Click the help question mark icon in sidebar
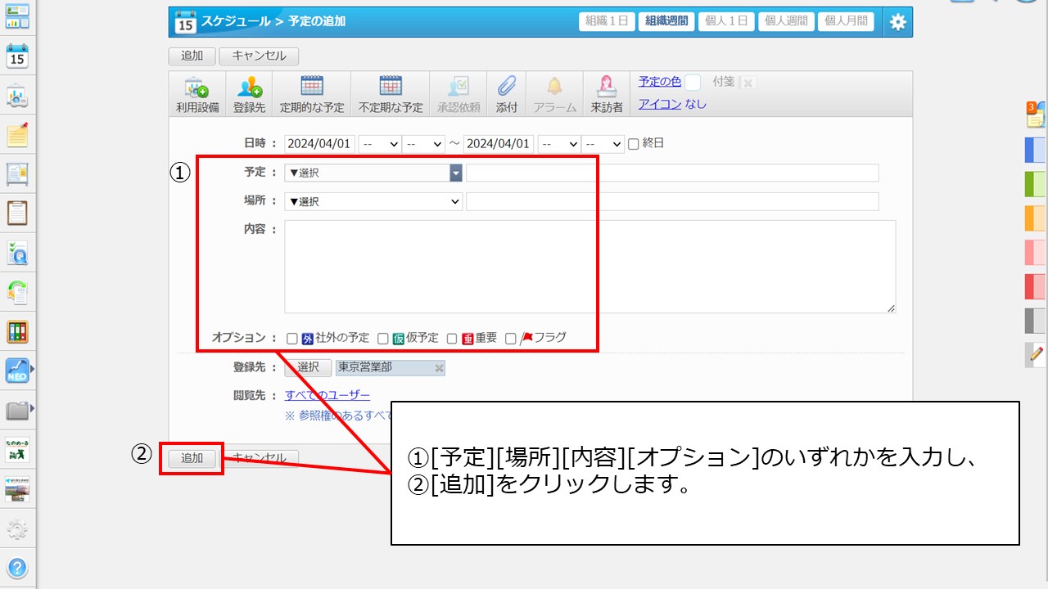This screenshot has height=589, width=1048. click(x=17, y=568)
